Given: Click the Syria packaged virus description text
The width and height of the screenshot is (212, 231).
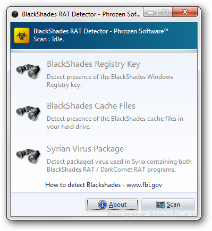Looking at the screenshot, I should pos(119,165).
